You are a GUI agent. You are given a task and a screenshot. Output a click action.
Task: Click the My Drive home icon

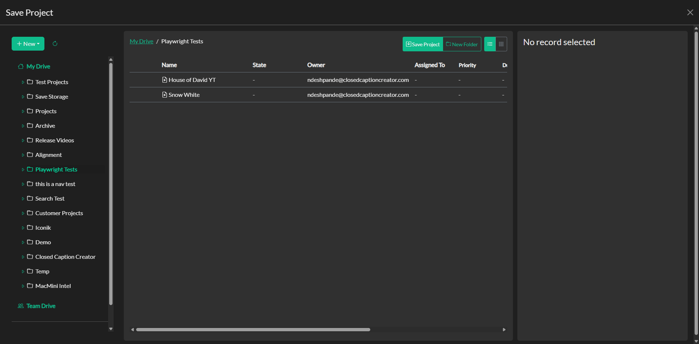(21, 66)
